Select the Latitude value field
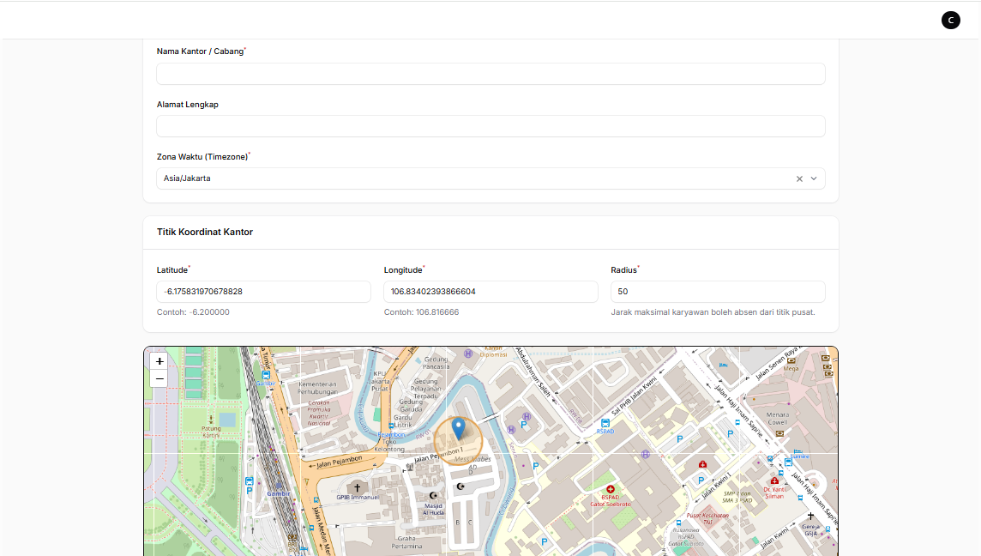981x556 pixels. 263,291
